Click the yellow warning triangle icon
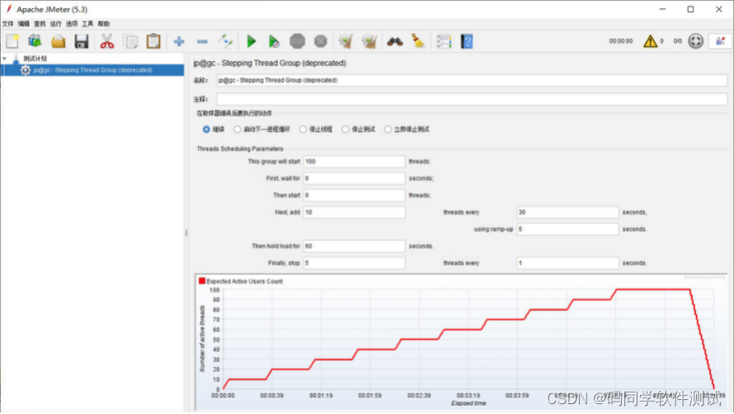Screen dimensions: 734x414 (x=650, y=41)
